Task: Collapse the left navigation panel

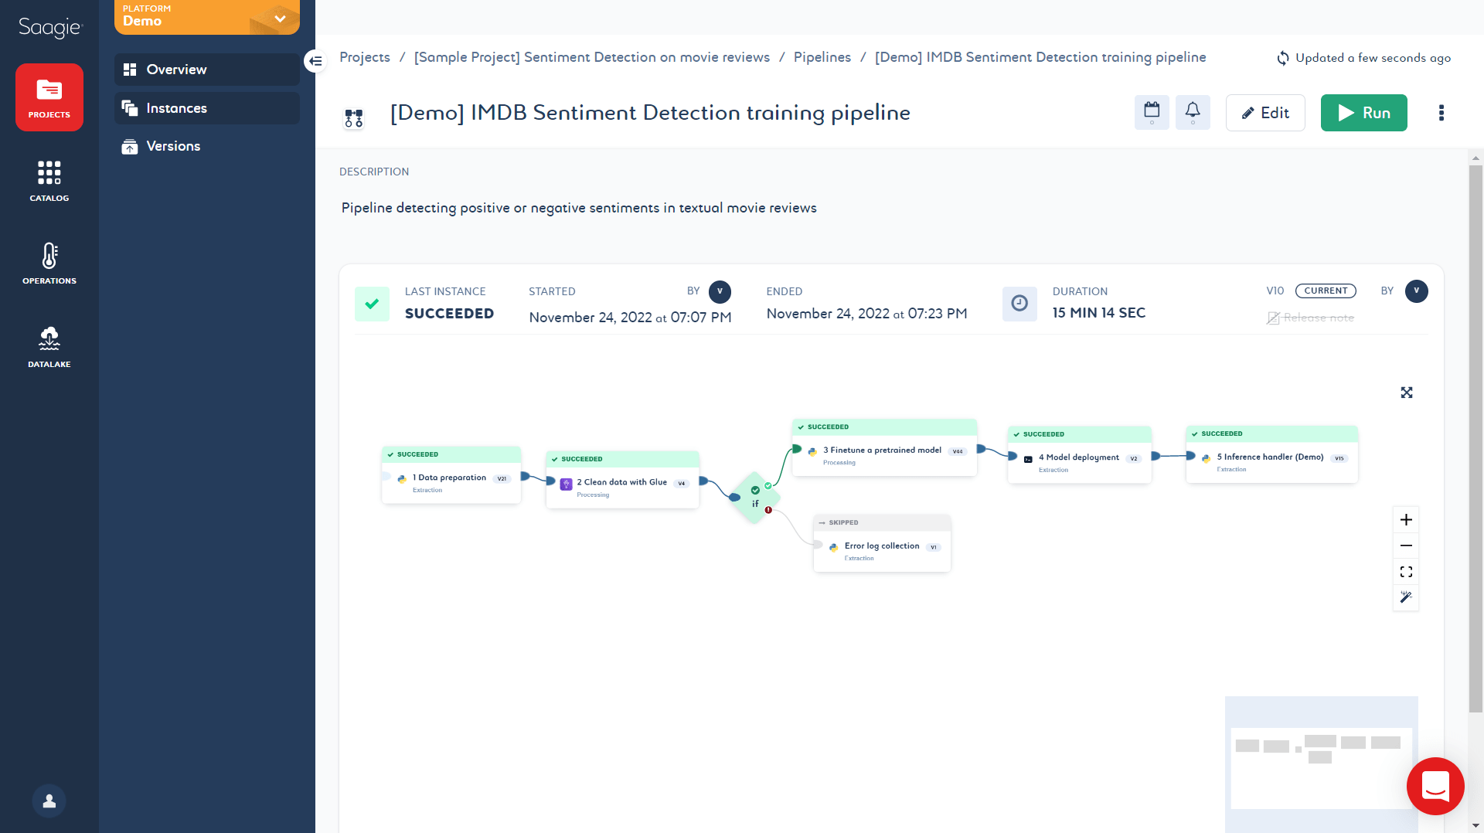Action: (315, 61)
